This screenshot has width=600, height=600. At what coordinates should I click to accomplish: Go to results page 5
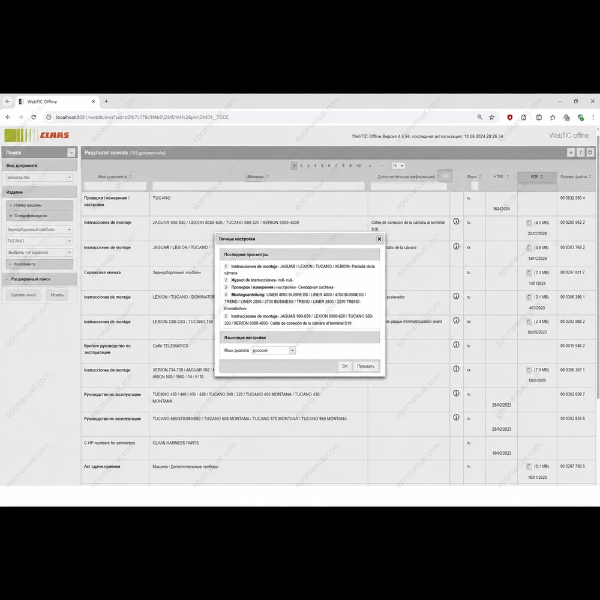[x=322, y=166]
